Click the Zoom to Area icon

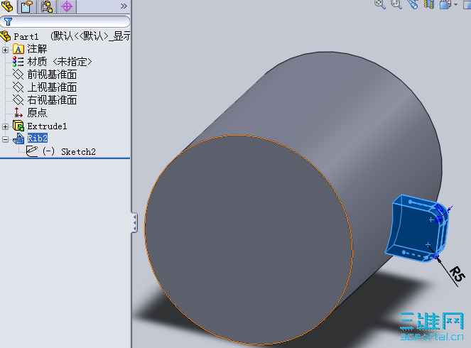(x=396, y=4)
